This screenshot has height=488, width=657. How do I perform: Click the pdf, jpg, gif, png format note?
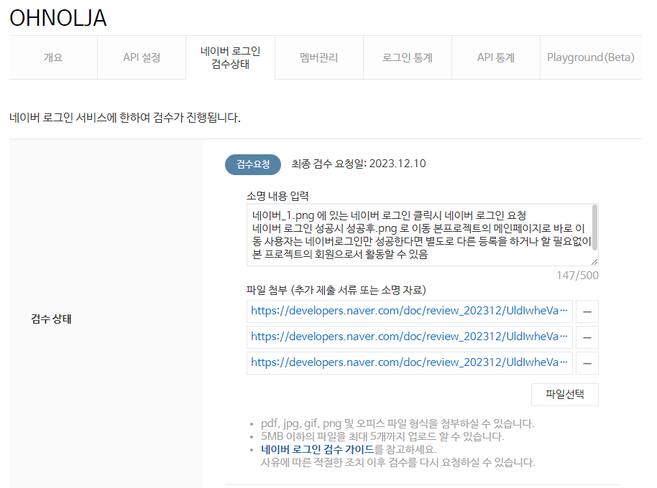click(398, 423)
